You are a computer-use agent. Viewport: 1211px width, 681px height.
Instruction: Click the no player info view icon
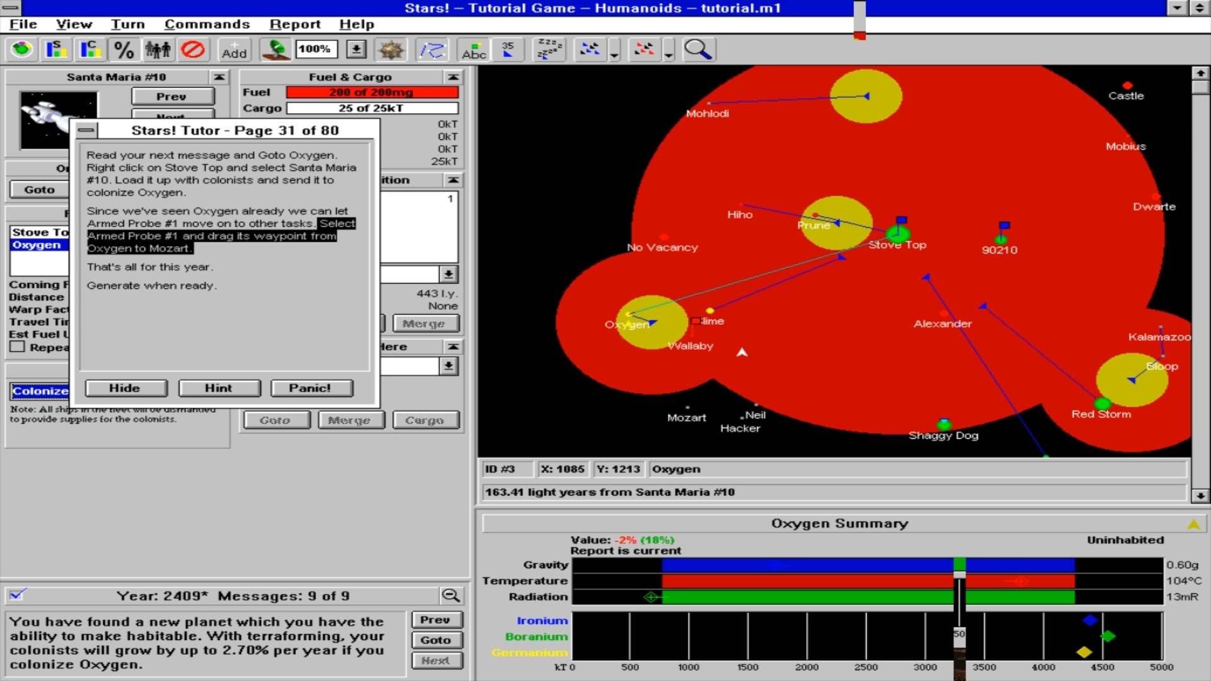coord(193,49)
